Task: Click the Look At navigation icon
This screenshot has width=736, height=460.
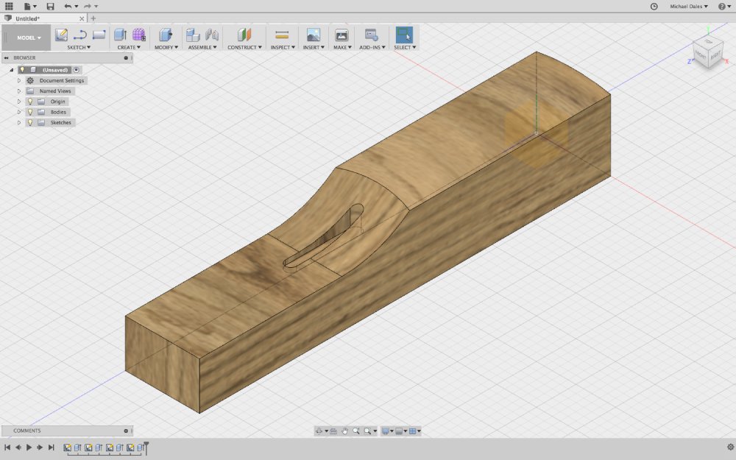Action: click(x=333, y=431)
